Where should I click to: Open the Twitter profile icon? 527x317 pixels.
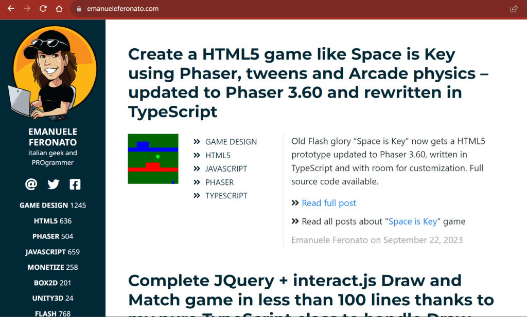click(54, 184)
